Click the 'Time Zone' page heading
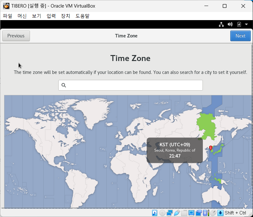The height and width of the screenshot is (217, 253). pyautogui.click(x=130, y=58)
